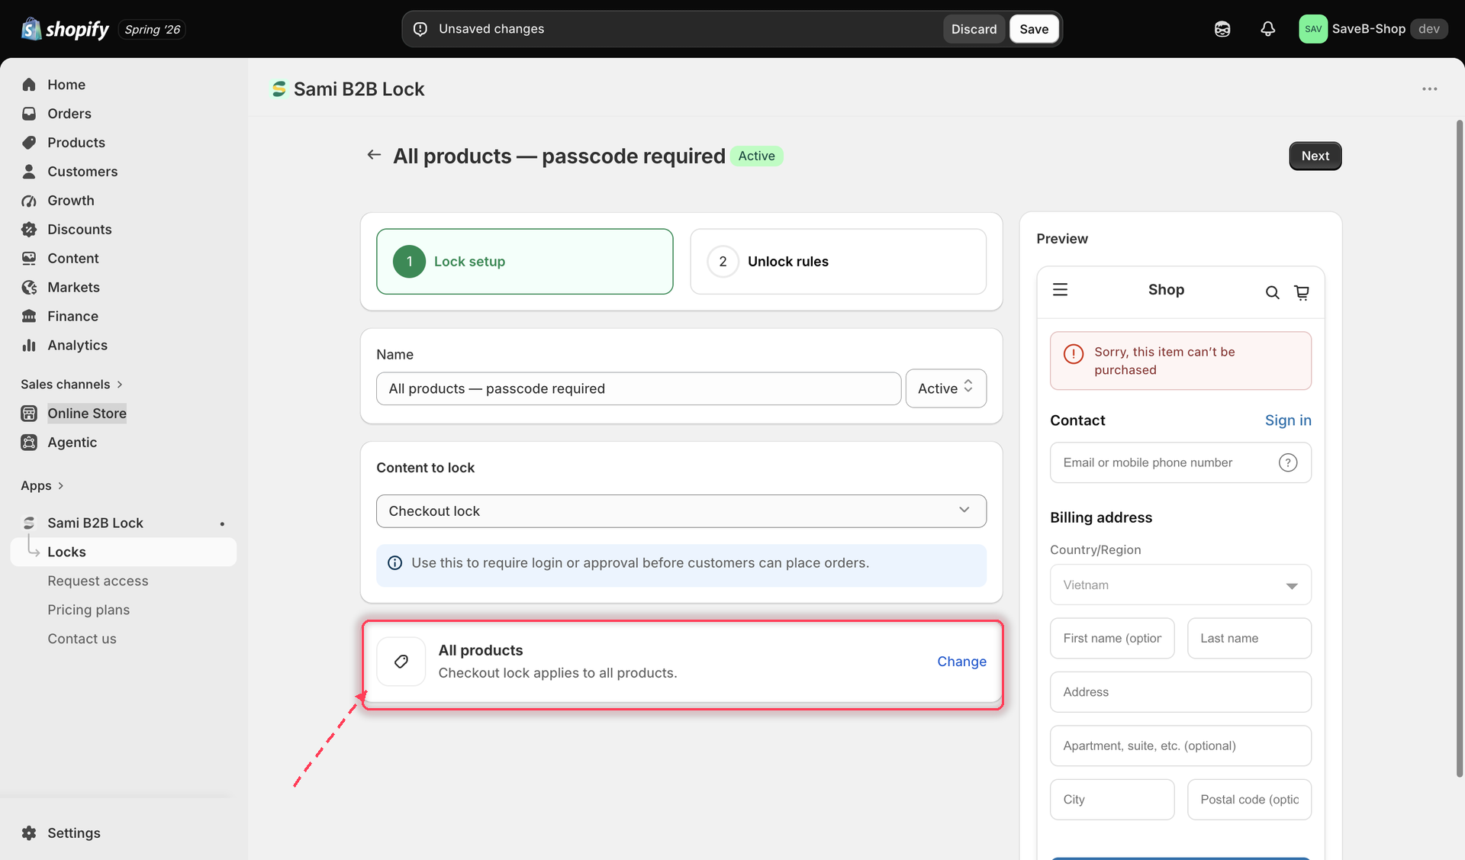Click the preview hamburger menu icon
This screenshot has height=860, width=1465.
(x=1060, y=290)
